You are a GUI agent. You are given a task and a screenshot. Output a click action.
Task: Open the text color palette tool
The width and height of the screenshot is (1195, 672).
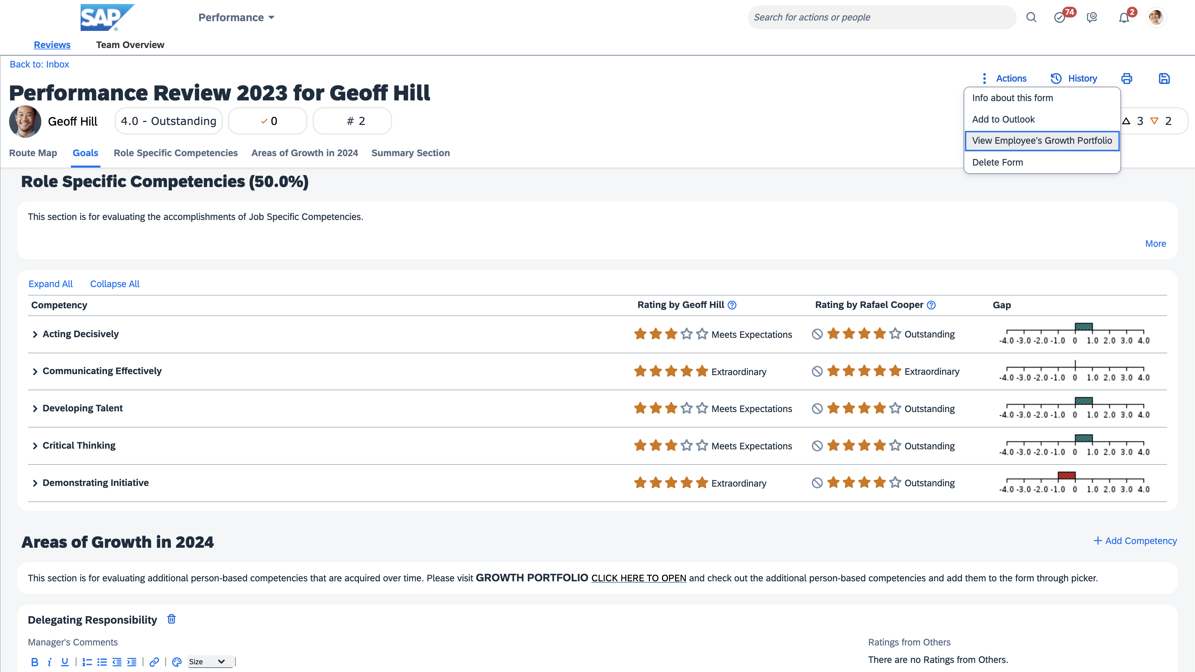pyautogui.click(x=176, y=662)
